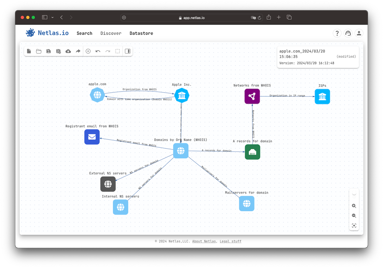383x268 pixels.
Task: Save the graph with the floppy disk icon
Action: 49,51
